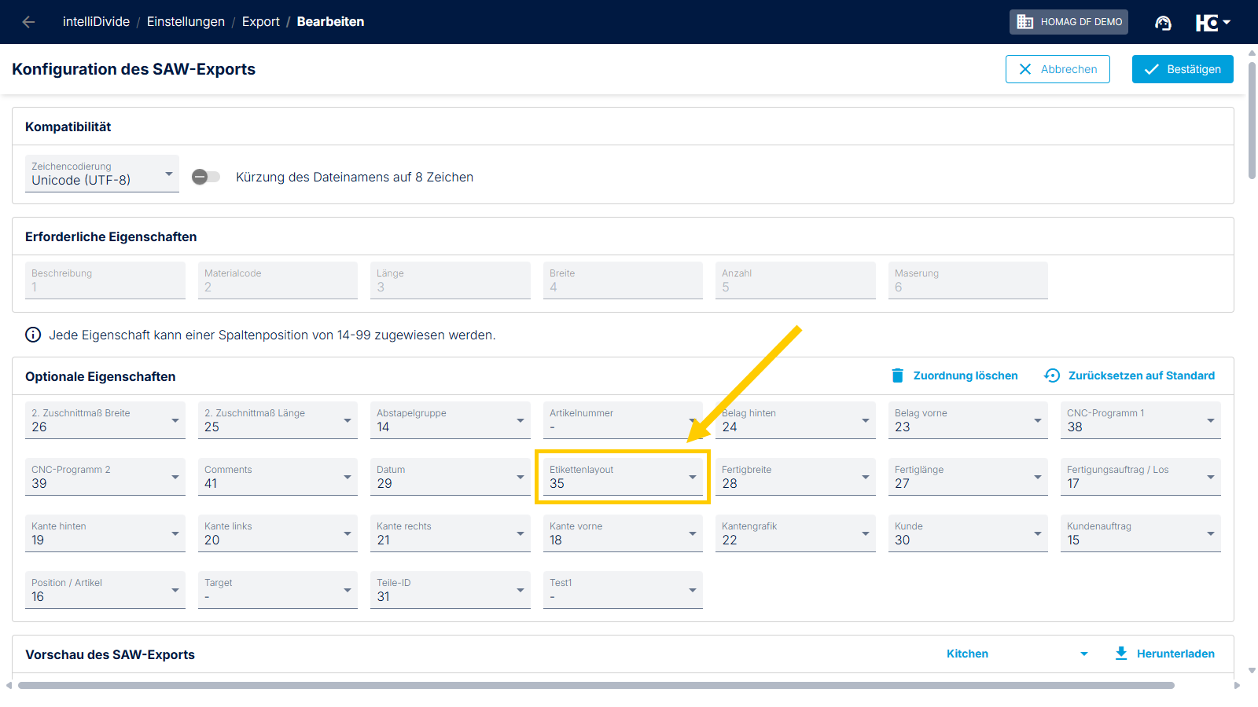Click the trash icon for Zuordnung löschen
The width and height of the screenshot is (1258, 707).
(897, 375)
